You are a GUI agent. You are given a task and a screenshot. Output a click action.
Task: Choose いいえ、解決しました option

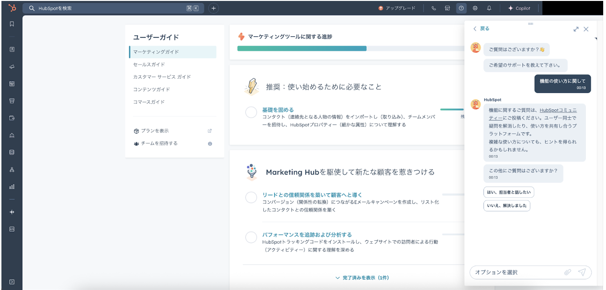click(507, 206)
